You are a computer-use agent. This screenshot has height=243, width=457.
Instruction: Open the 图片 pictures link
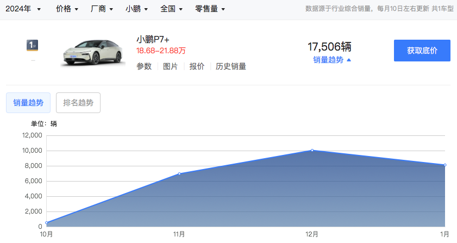(171, 66)
